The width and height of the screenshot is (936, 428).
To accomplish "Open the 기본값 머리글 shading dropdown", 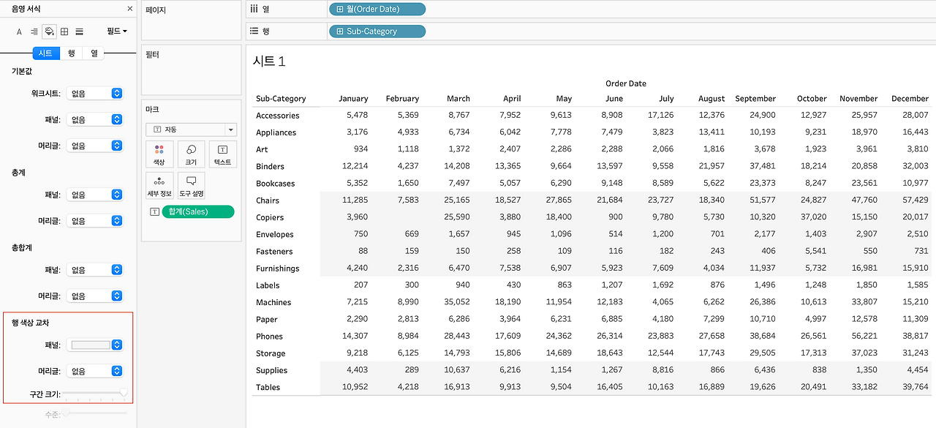I will (95, 146).
